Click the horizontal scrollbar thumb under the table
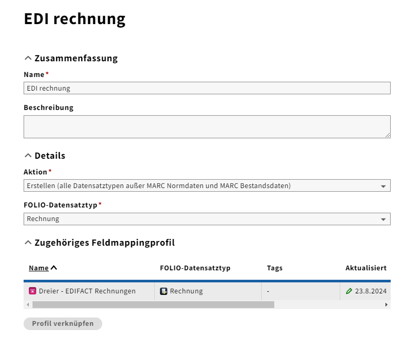Screen dimensions: 408x340 [x=153, y=304]
